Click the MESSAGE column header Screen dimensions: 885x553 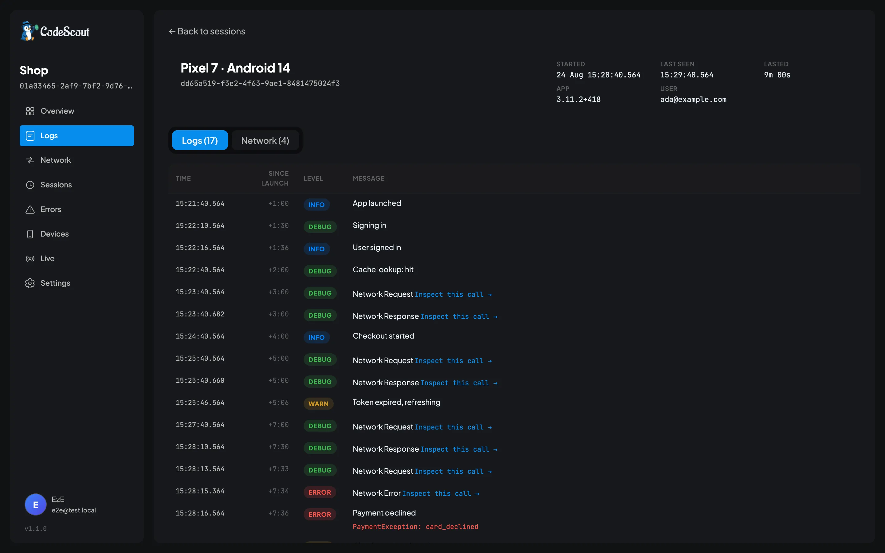click(368, 178)
